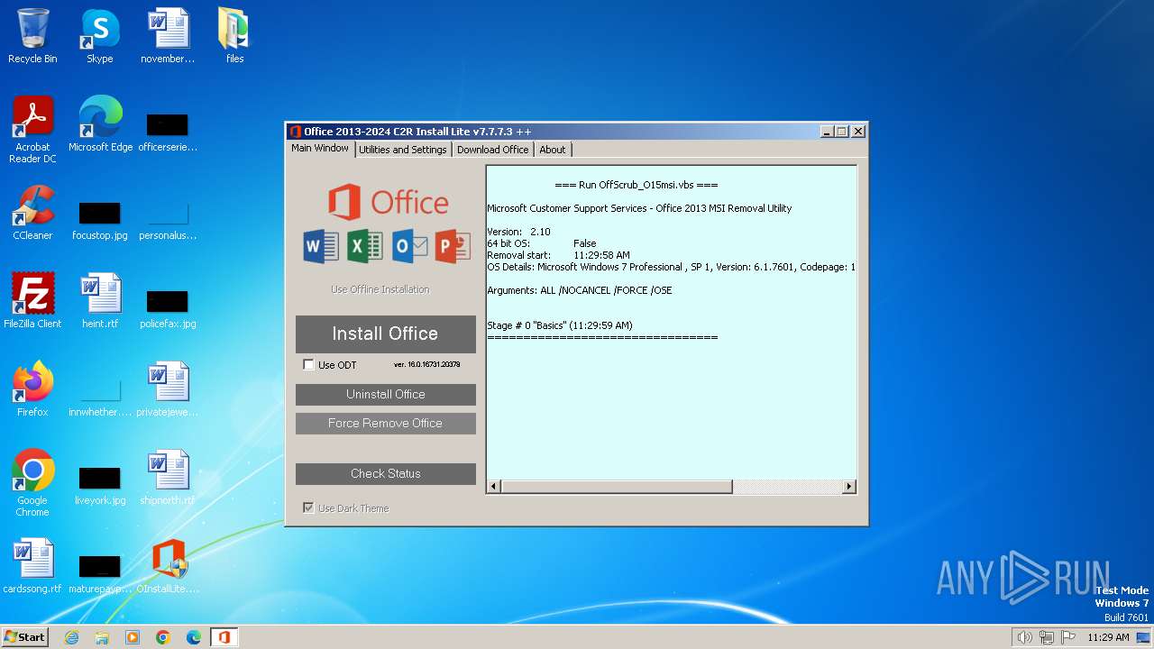Close the Office C2R Install window
The height and width of the screenshot is (649, 1154).
coord(858,132)
